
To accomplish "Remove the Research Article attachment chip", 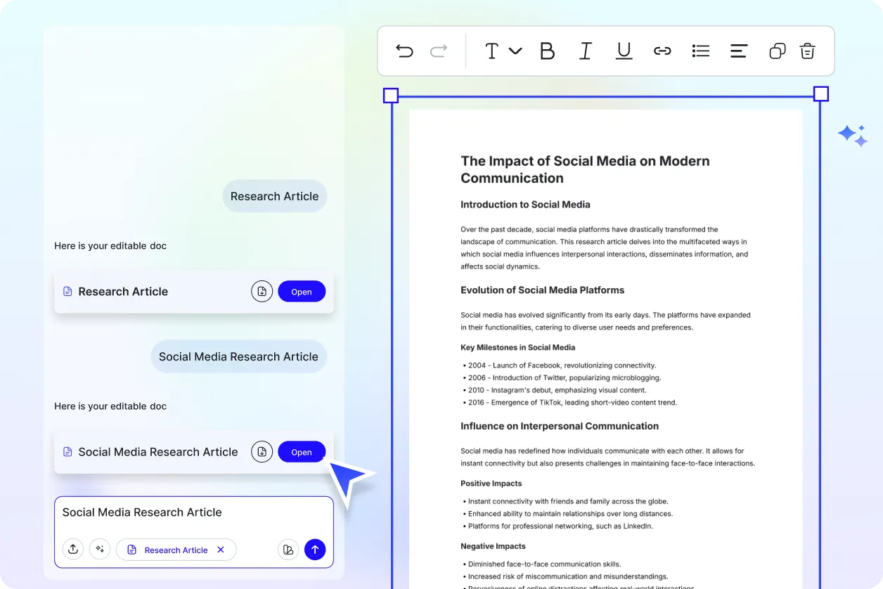I will [221, 550].
